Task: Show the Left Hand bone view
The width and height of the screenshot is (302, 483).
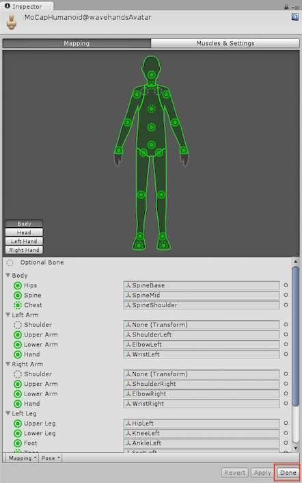Action: (x=24, y=241)
